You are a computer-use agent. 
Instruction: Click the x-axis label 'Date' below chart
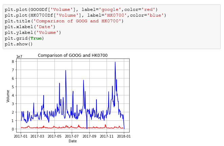pos(73,141)
